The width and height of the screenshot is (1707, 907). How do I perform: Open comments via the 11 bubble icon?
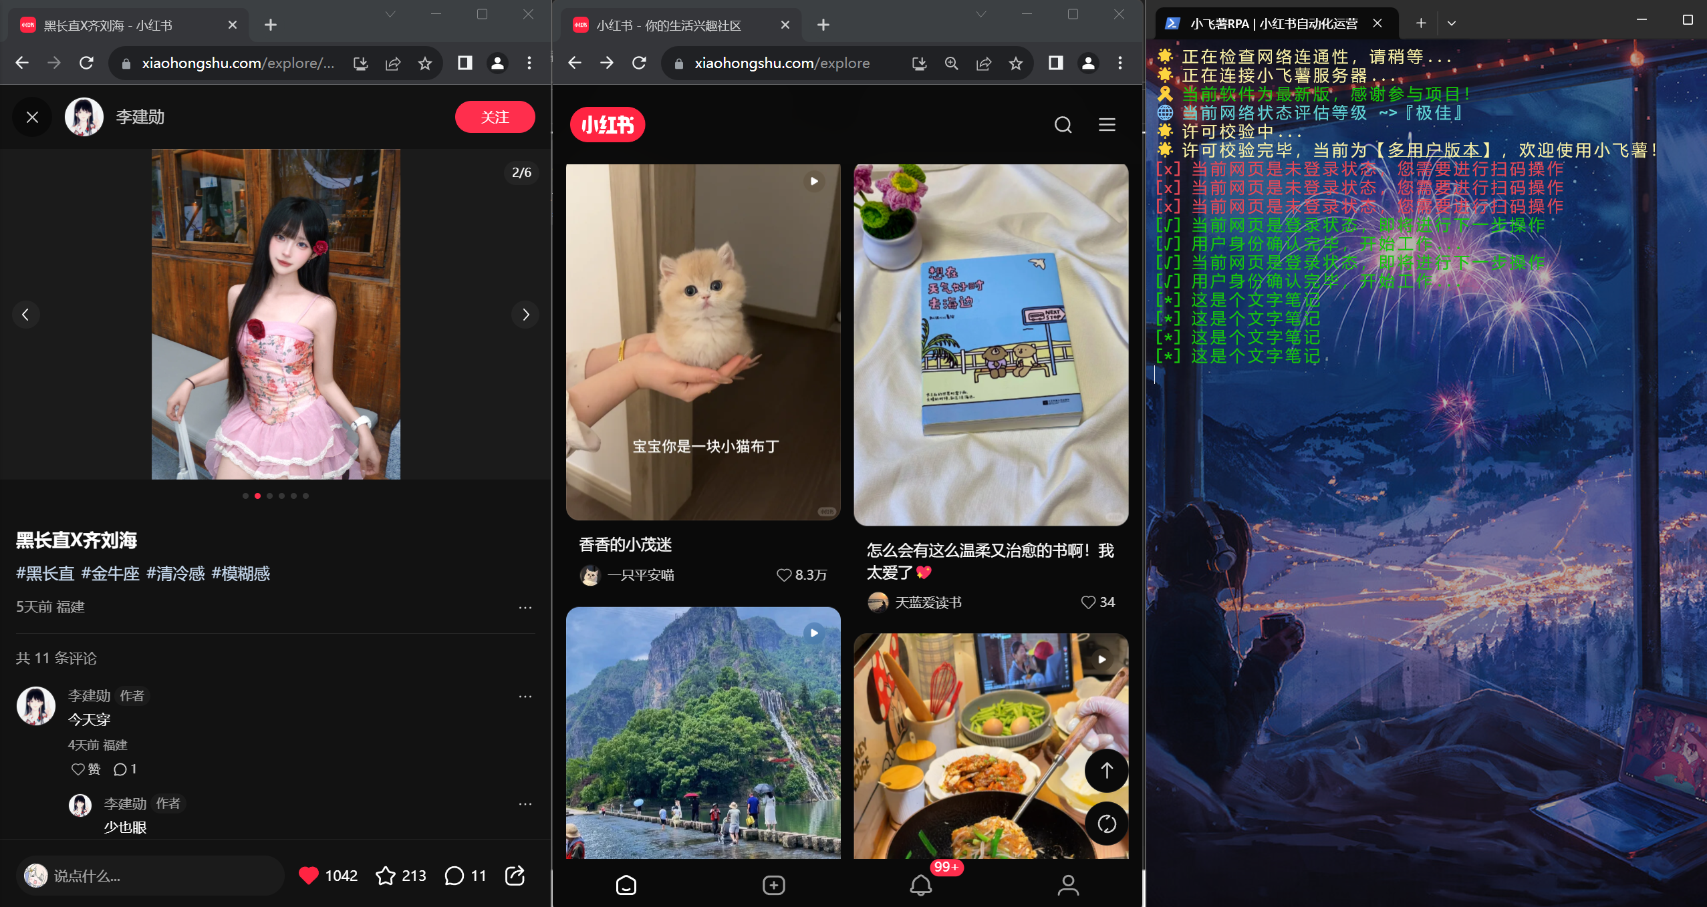click(x=454, y=875)
